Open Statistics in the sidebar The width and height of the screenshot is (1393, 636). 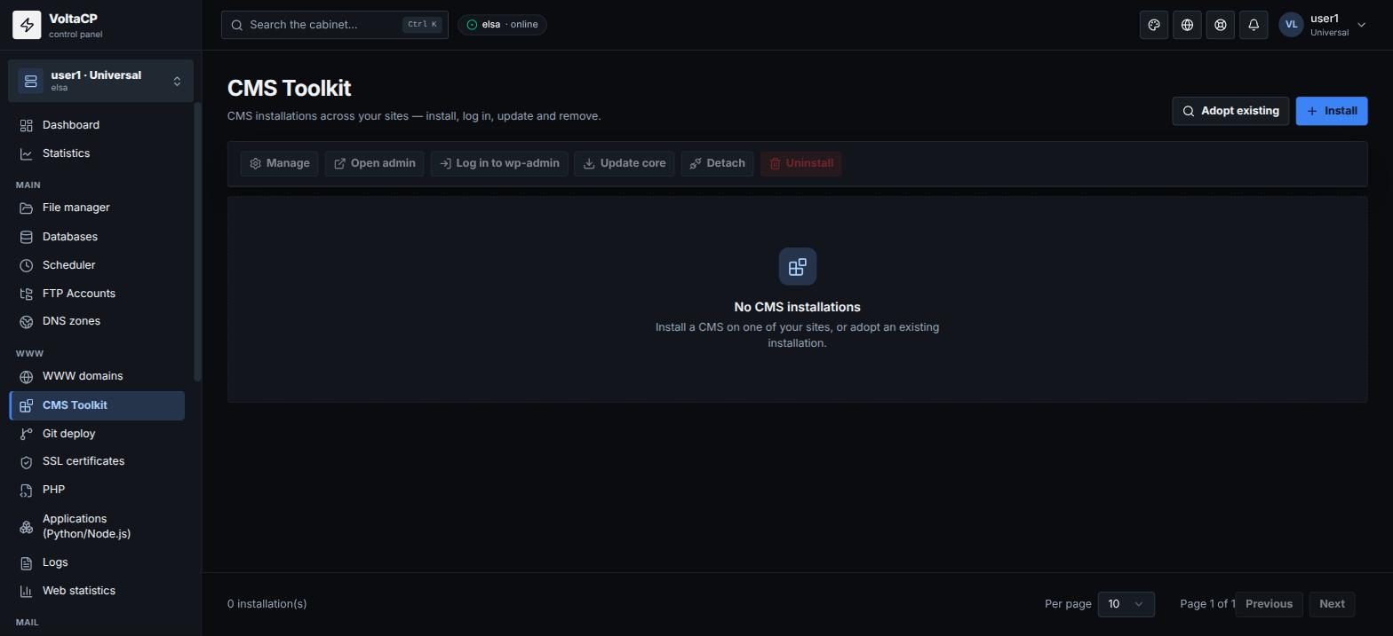97,153
